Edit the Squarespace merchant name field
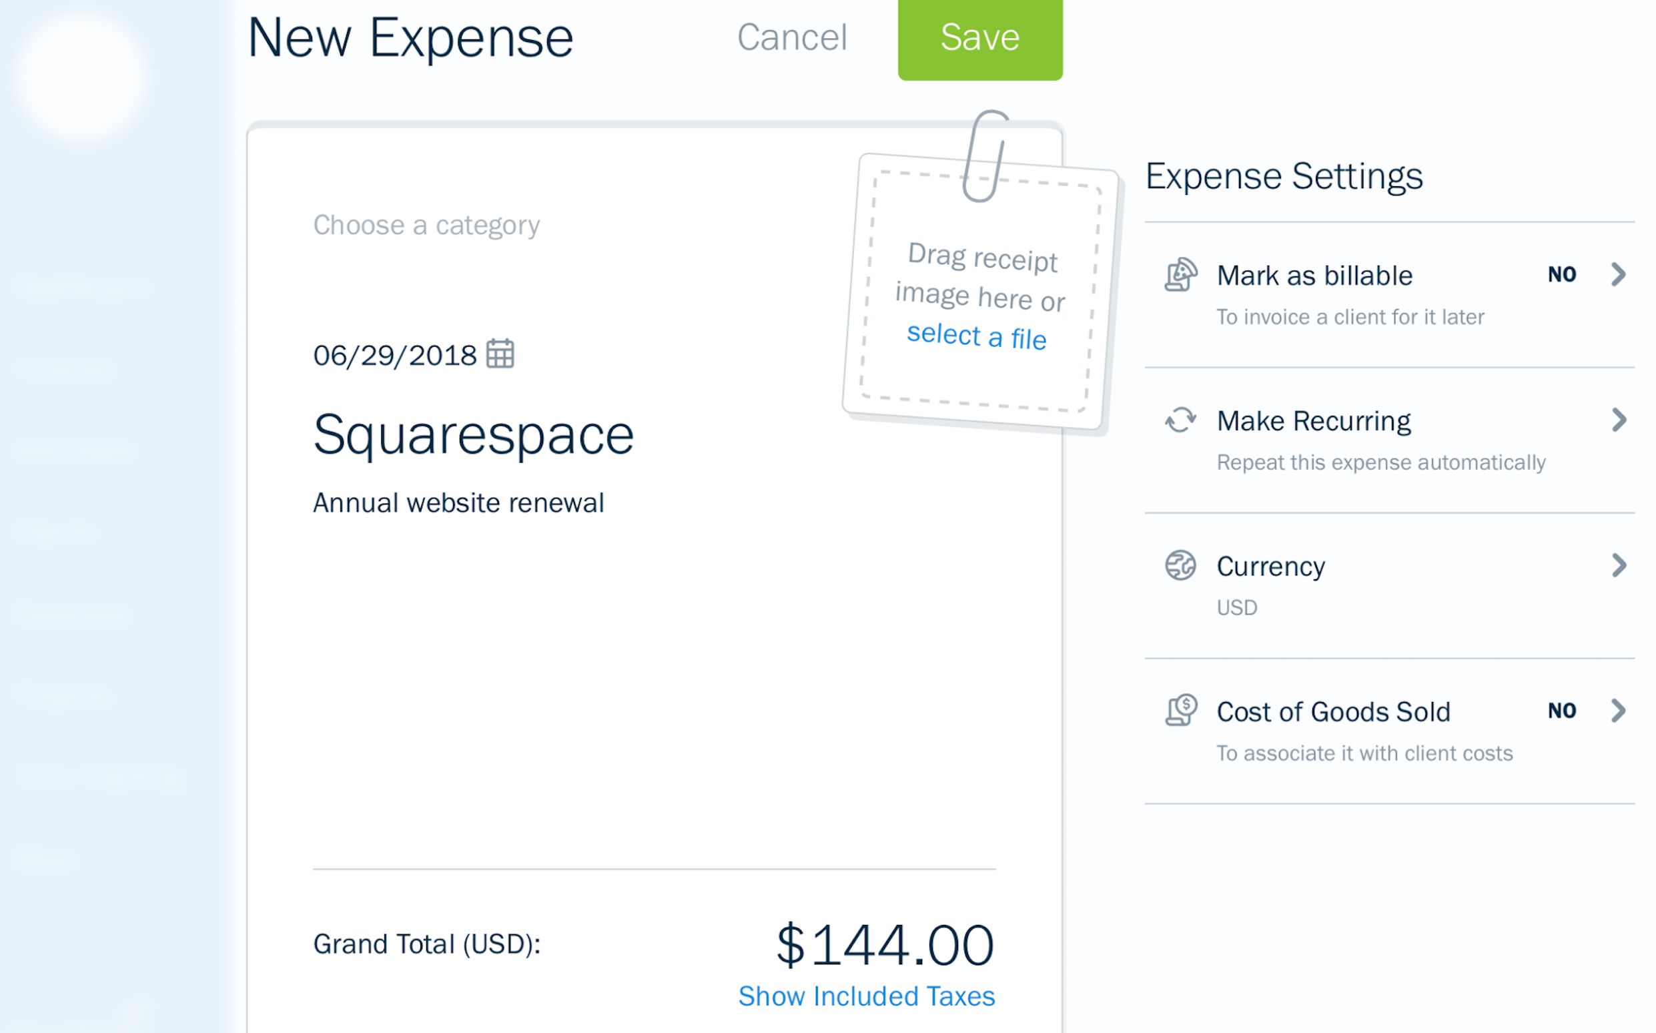 [x=473, y=434]
